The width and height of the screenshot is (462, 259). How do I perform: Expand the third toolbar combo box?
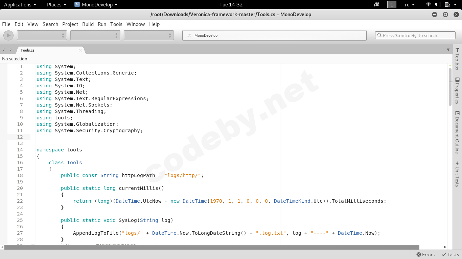[x=148, y=35]
